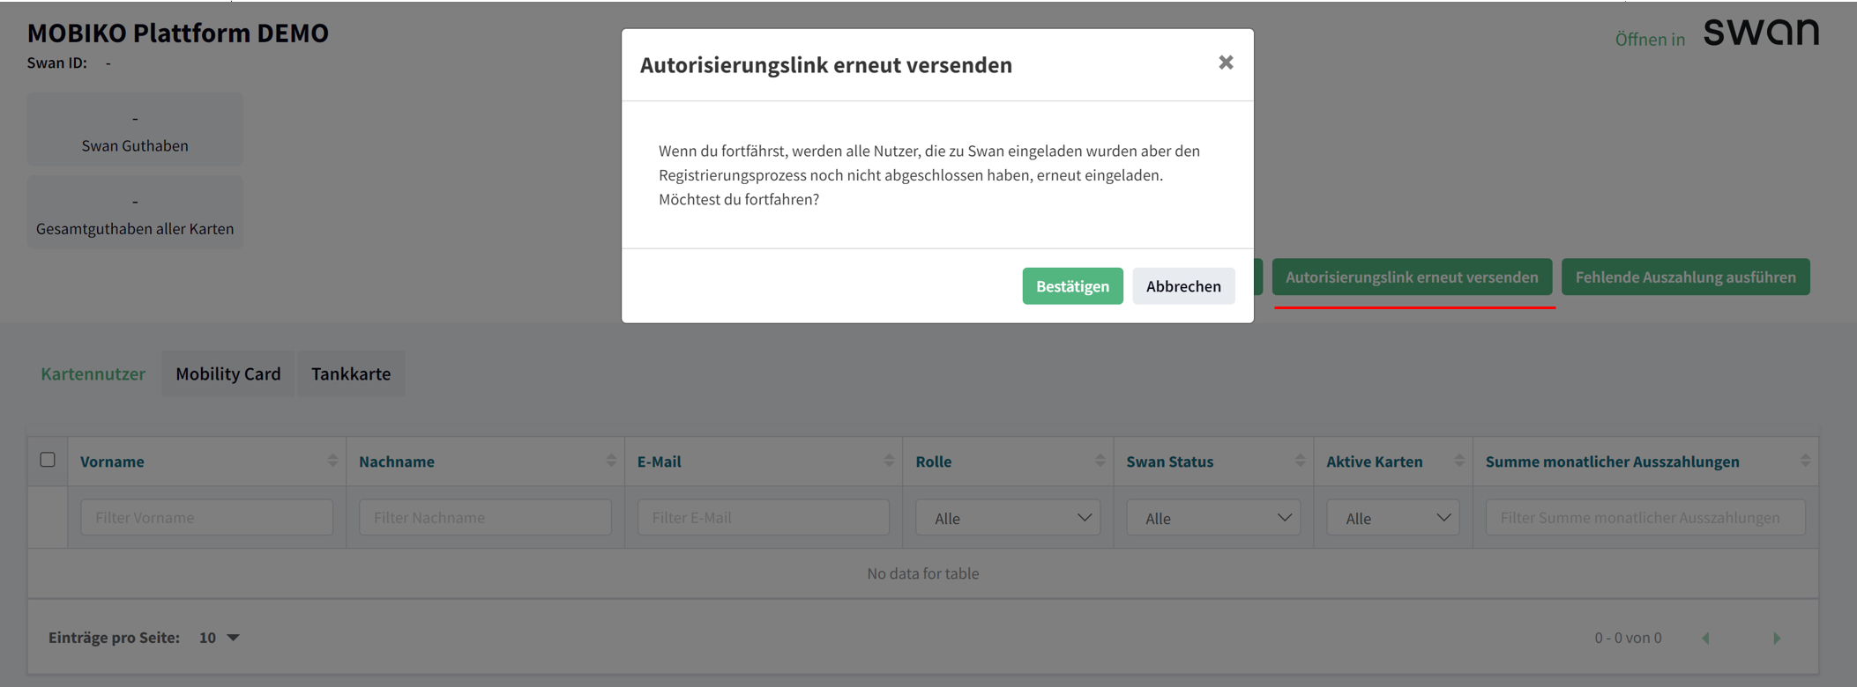Go to next page arrow
Image resolution: width=1857 pixels, height=687 pixels.
[x=1777, y=638]
